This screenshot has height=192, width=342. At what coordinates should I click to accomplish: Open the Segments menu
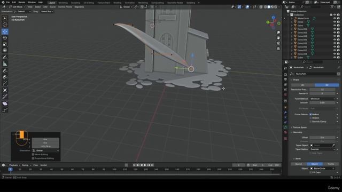tap(79, 7)
